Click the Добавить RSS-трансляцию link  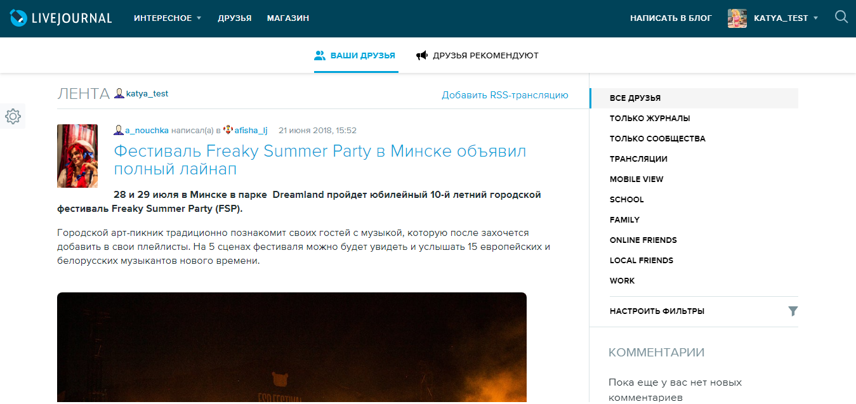[x=504, y=94]
